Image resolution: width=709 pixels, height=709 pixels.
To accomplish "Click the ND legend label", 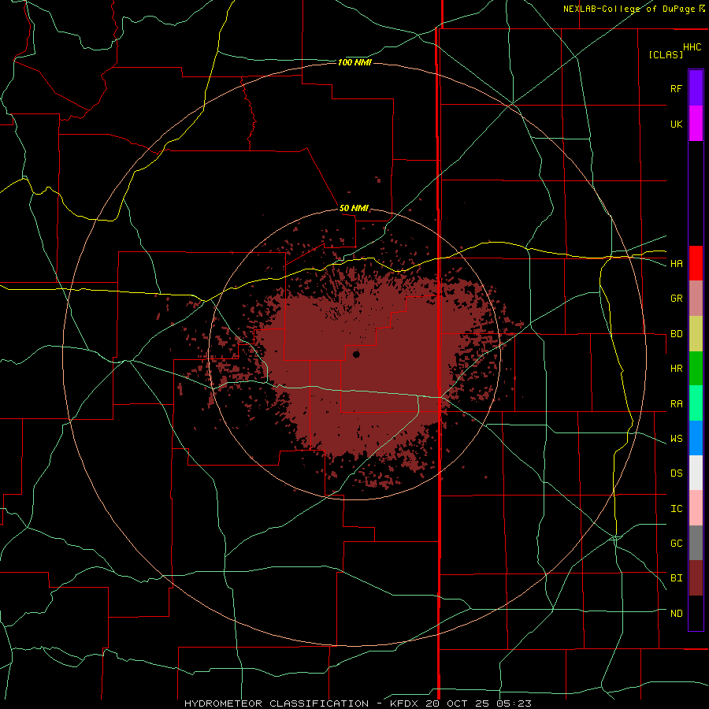I will click(x=676, y=614).
